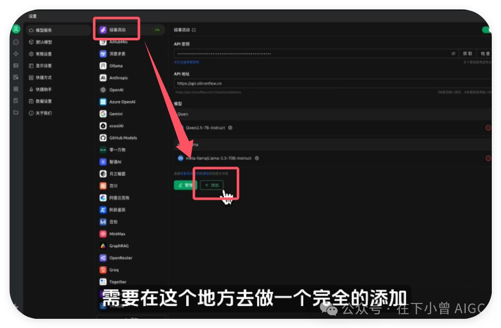Click into the API 密钥 field
501x328 pixels.
316,54
